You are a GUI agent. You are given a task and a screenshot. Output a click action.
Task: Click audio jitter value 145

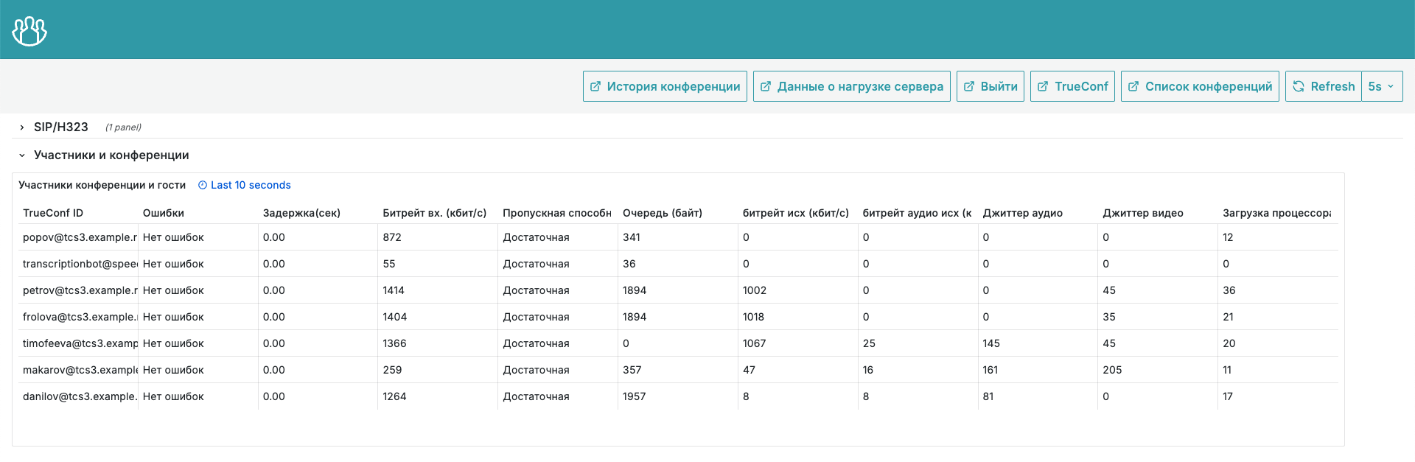(x=991, y=343)
